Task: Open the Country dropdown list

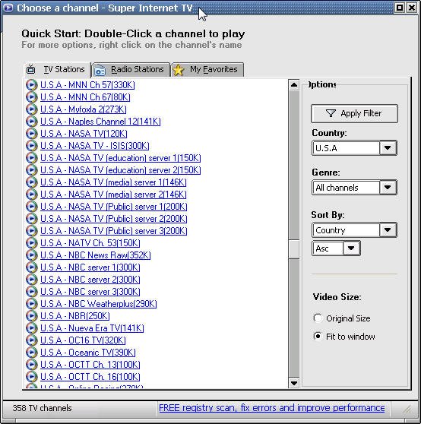Action: coord(388,148)
